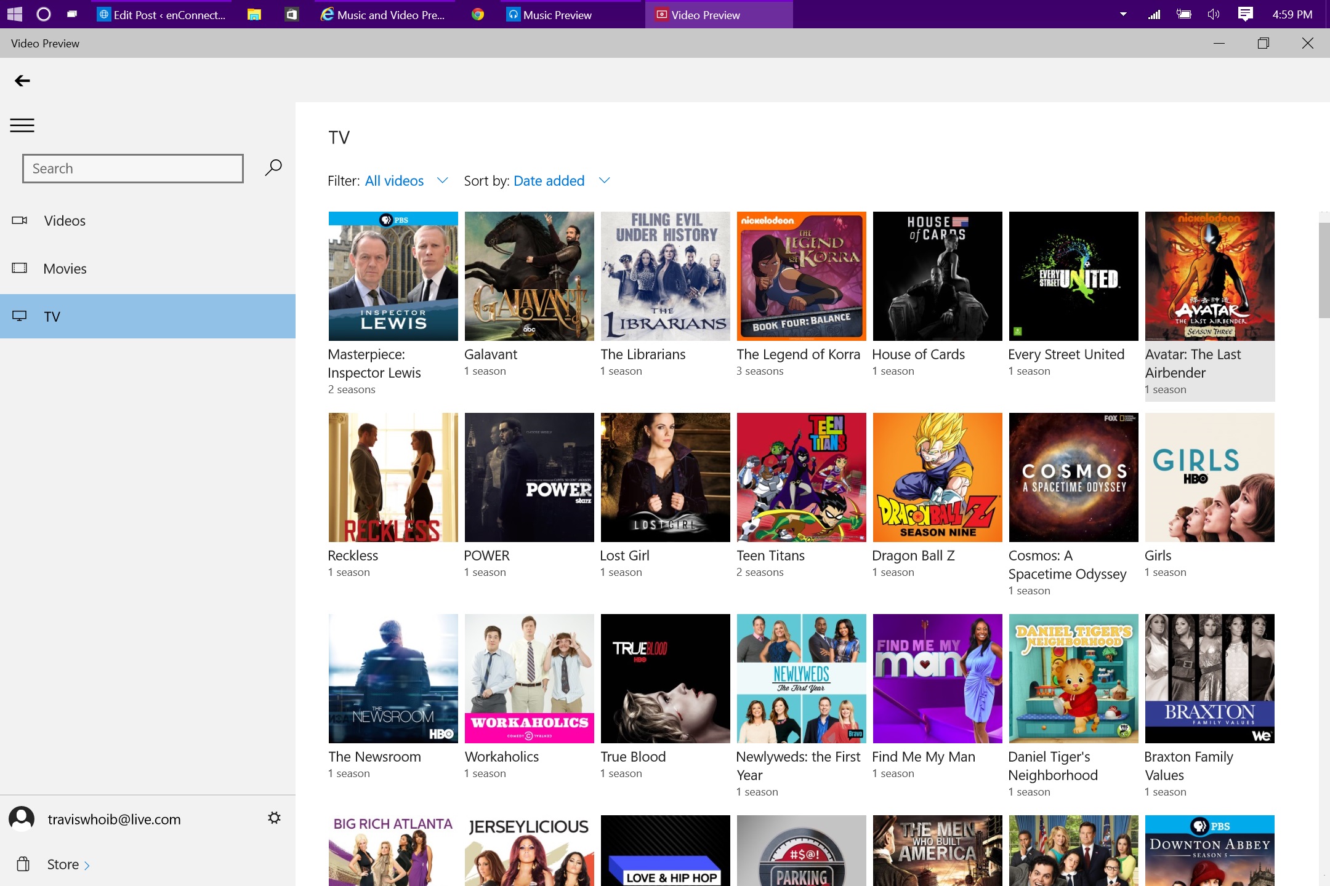Click the Windows Start button
The height and width of the screenshot is (886, 1330).
click(x=15, y=14)
